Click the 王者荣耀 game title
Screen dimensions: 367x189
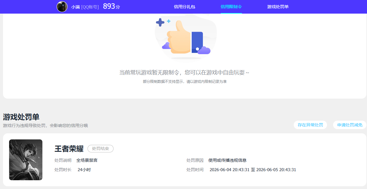pyautogui.click(x=69, y=149)
